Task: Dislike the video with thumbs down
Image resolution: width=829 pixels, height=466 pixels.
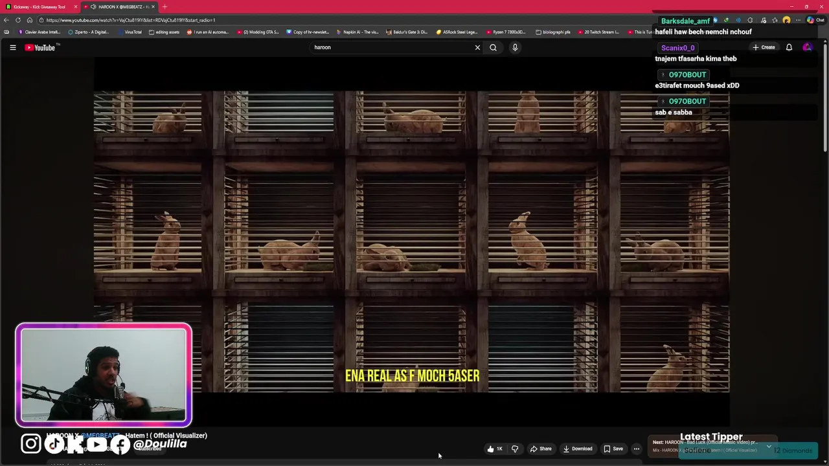Action: [515, 449]
